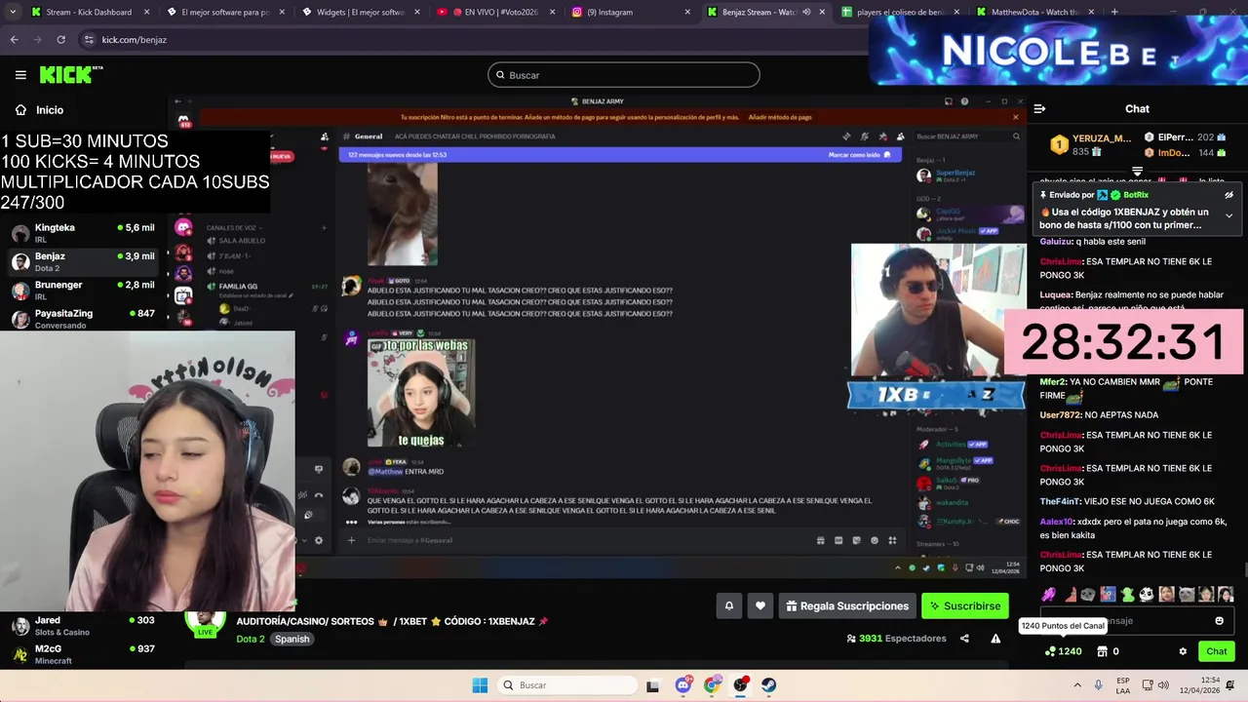
Task: Click the Suscribirse button
Action: (965, 605)
